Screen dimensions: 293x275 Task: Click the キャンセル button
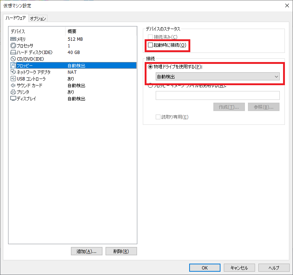click(239, 268)
